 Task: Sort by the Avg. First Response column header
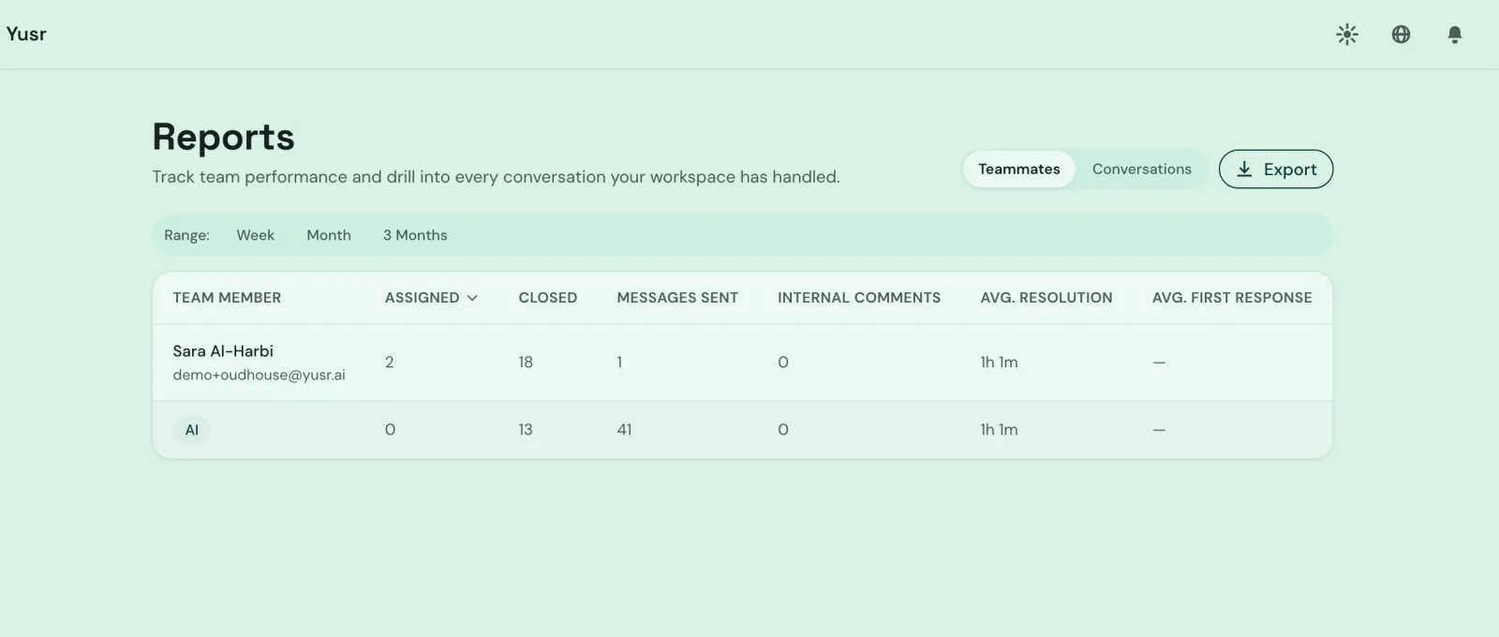(x=1232, y=298)
